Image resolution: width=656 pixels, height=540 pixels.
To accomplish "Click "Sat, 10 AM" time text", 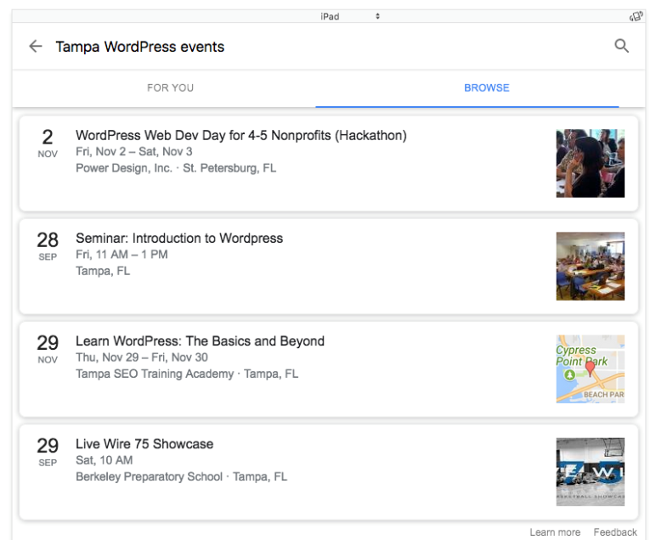I will point(104,460).
